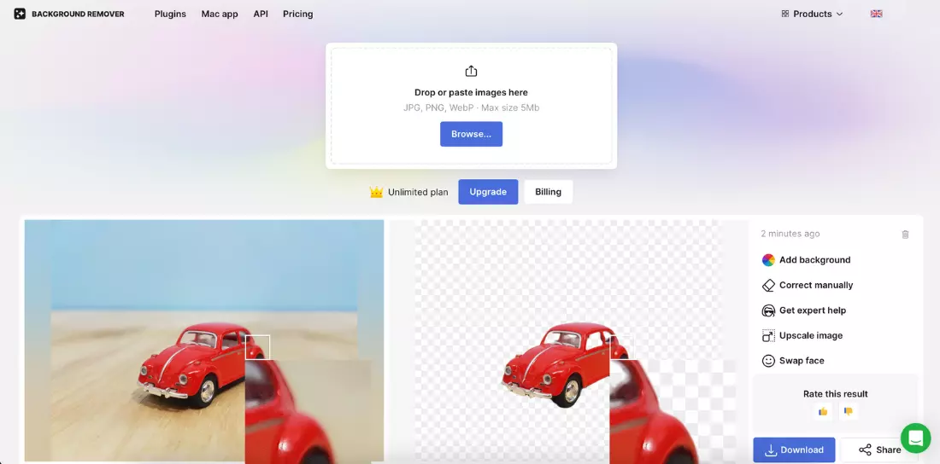Image resolution: width=940 pixels, height=464 pixels.
Task: Download the processed image
Action: [794, 449]
